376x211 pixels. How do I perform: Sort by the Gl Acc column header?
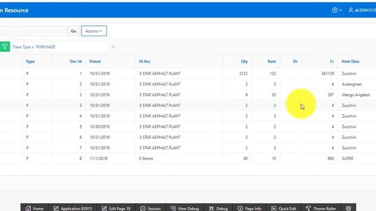point(145,62)
